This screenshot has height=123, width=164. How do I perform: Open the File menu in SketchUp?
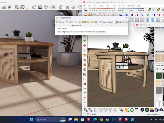tap(84, 6)
